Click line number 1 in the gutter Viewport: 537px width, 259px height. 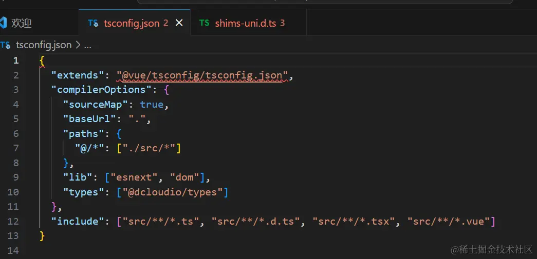(x=16, y=61)
